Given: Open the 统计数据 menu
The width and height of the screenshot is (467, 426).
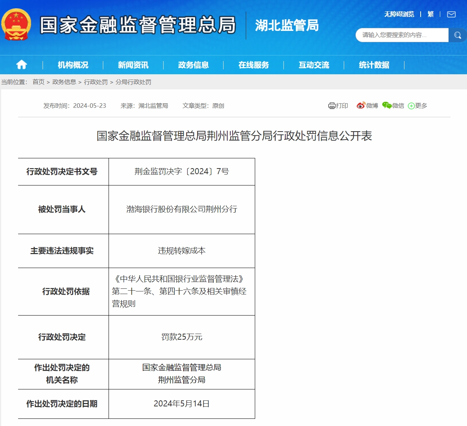Looking at the screenshot, I should coord(374,65).
